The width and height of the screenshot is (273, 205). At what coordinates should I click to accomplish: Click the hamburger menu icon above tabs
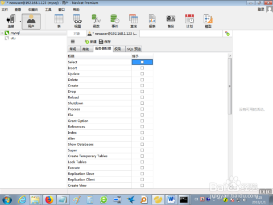[x=73, y=42]
